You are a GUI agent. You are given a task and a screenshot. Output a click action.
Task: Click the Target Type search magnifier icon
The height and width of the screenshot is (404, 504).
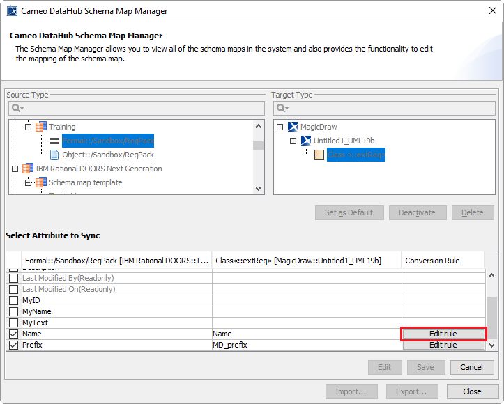[282, 108]
